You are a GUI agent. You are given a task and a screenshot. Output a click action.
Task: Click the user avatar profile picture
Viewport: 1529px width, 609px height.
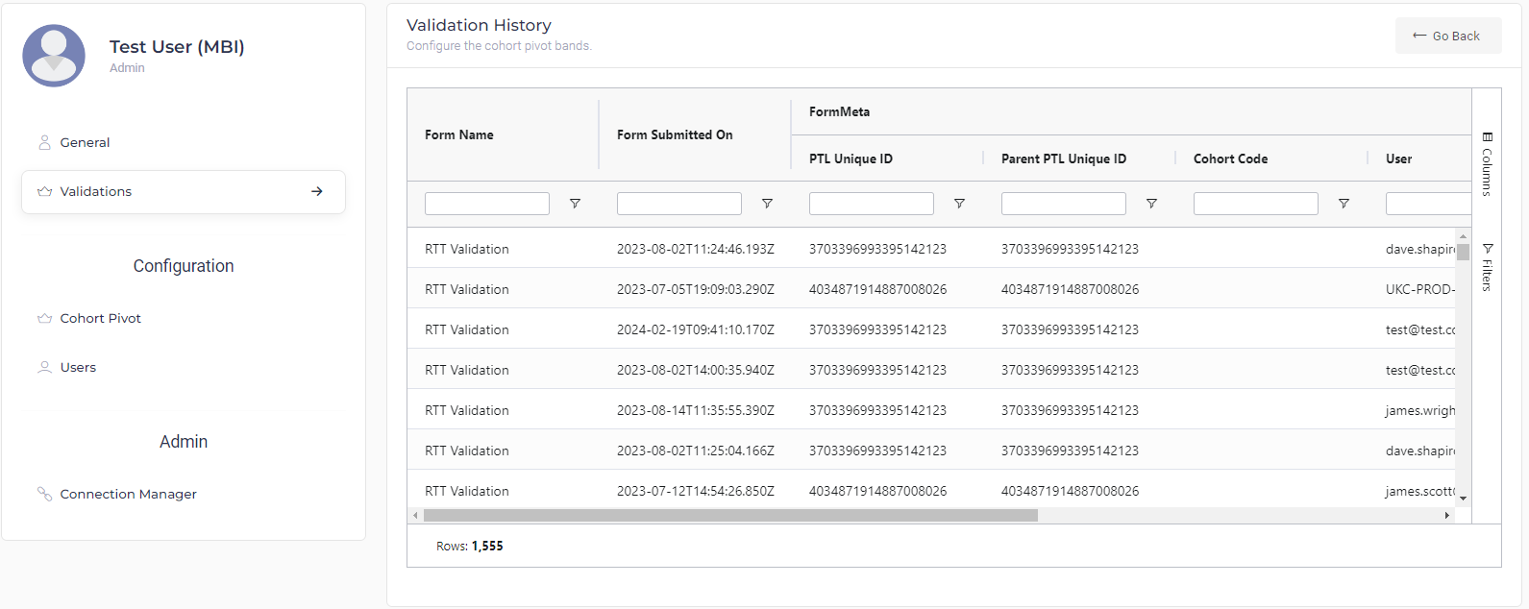pyautogui.click(x=54, y=56)
